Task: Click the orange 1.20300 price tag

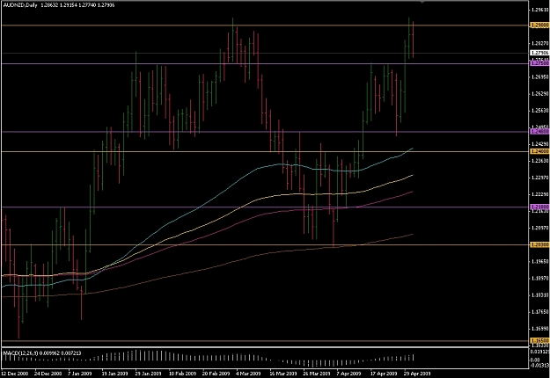Action: (539, 245)
